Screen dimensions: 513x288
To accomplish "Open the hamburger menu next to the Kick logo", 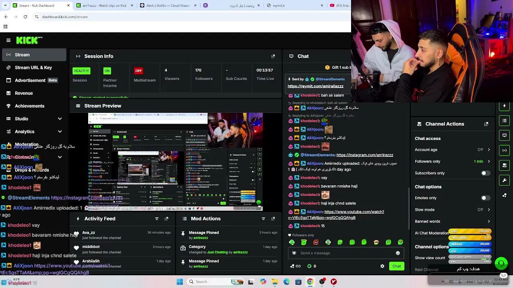I will [x=8, y=40].
